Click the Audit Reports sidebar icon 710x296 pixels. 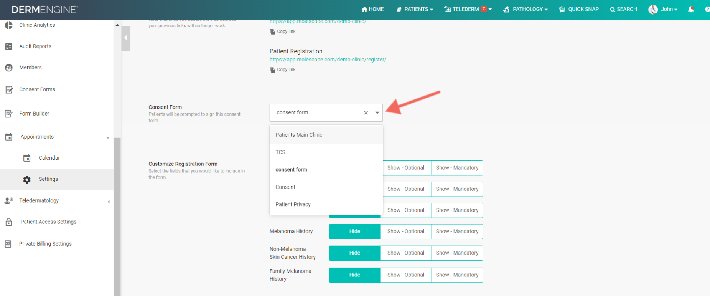pos(9,46)
